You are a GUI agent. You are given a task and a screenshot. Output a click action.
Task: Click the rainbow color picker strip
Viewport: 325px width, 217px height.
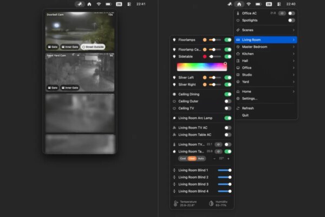201,67
